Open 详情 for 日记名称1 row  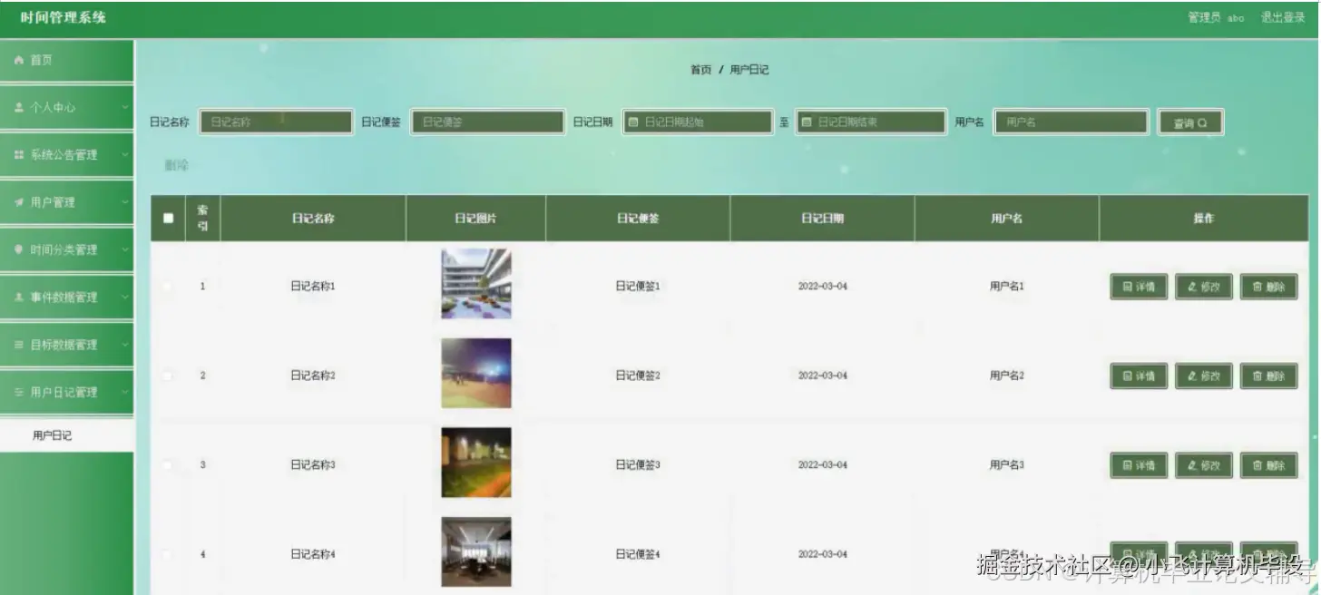[x=1139, y=287]
